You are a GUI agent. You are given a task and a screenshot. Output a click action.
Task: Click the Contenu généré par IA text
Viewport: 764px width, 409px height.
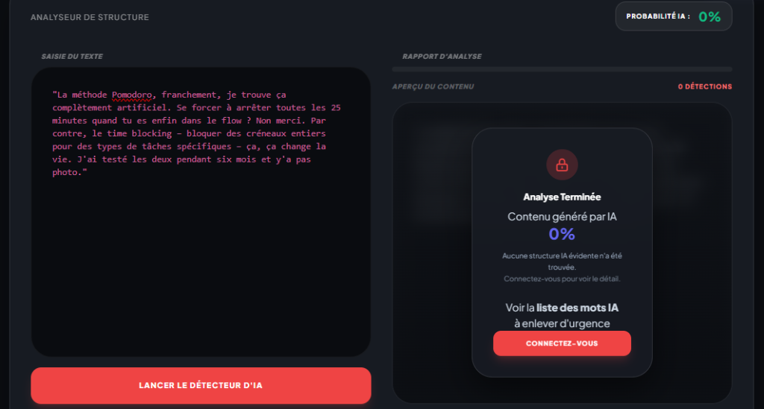[x=562, y=216]
